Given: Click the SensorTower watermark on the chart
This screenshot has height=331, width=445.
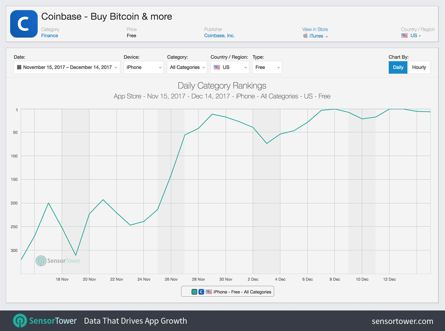Looking at the screenshot, I should click(x=58, y=261).
